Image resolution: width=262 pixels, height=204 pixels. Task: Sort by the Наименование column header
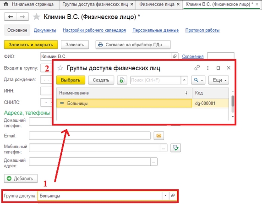(x=124, y=93)
